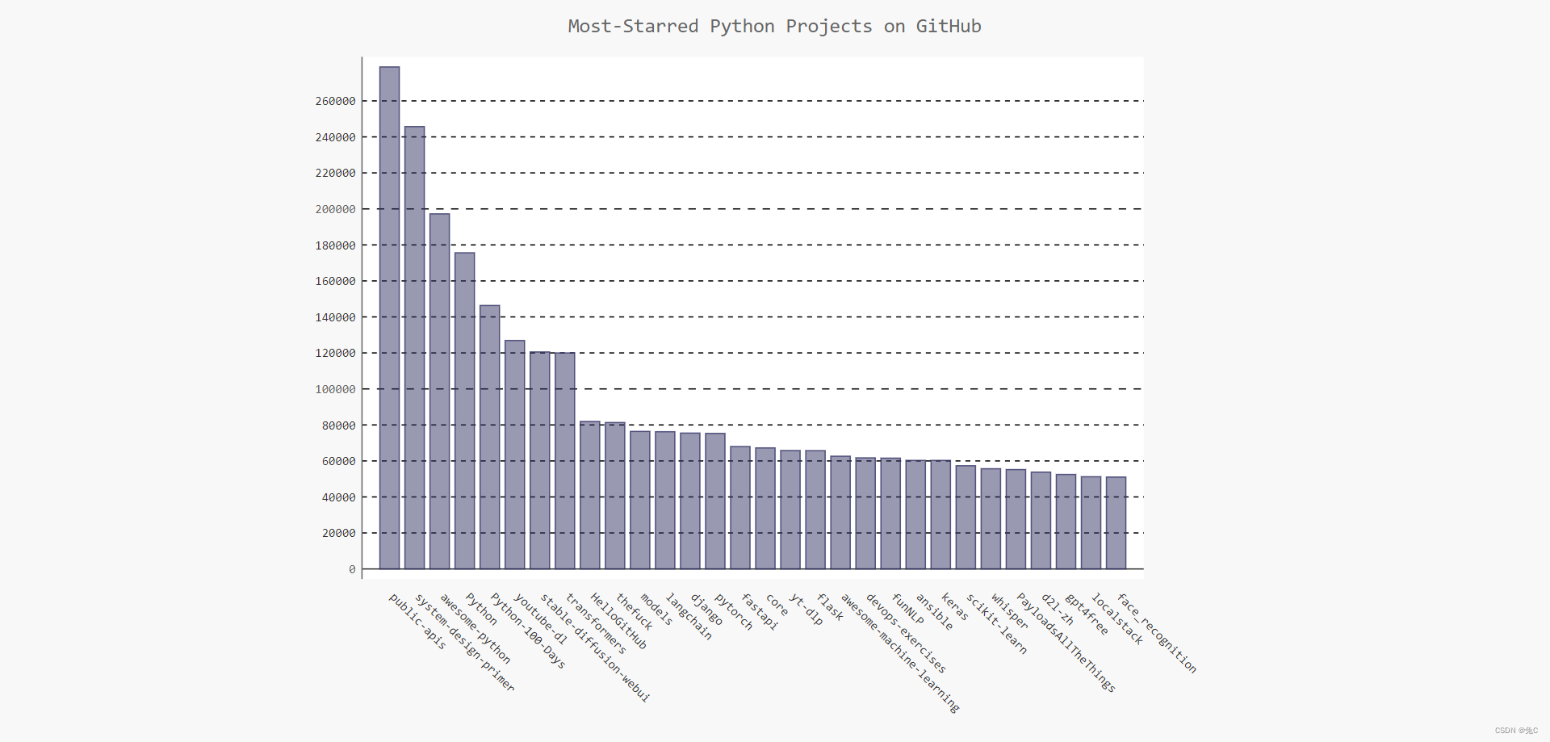Click the localstack bar
The image size is (1550, 742).
pyautogui.click(x=1091, y=523)
